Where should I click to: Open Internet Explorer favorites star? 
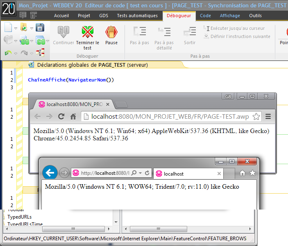(x=252, y=173)
